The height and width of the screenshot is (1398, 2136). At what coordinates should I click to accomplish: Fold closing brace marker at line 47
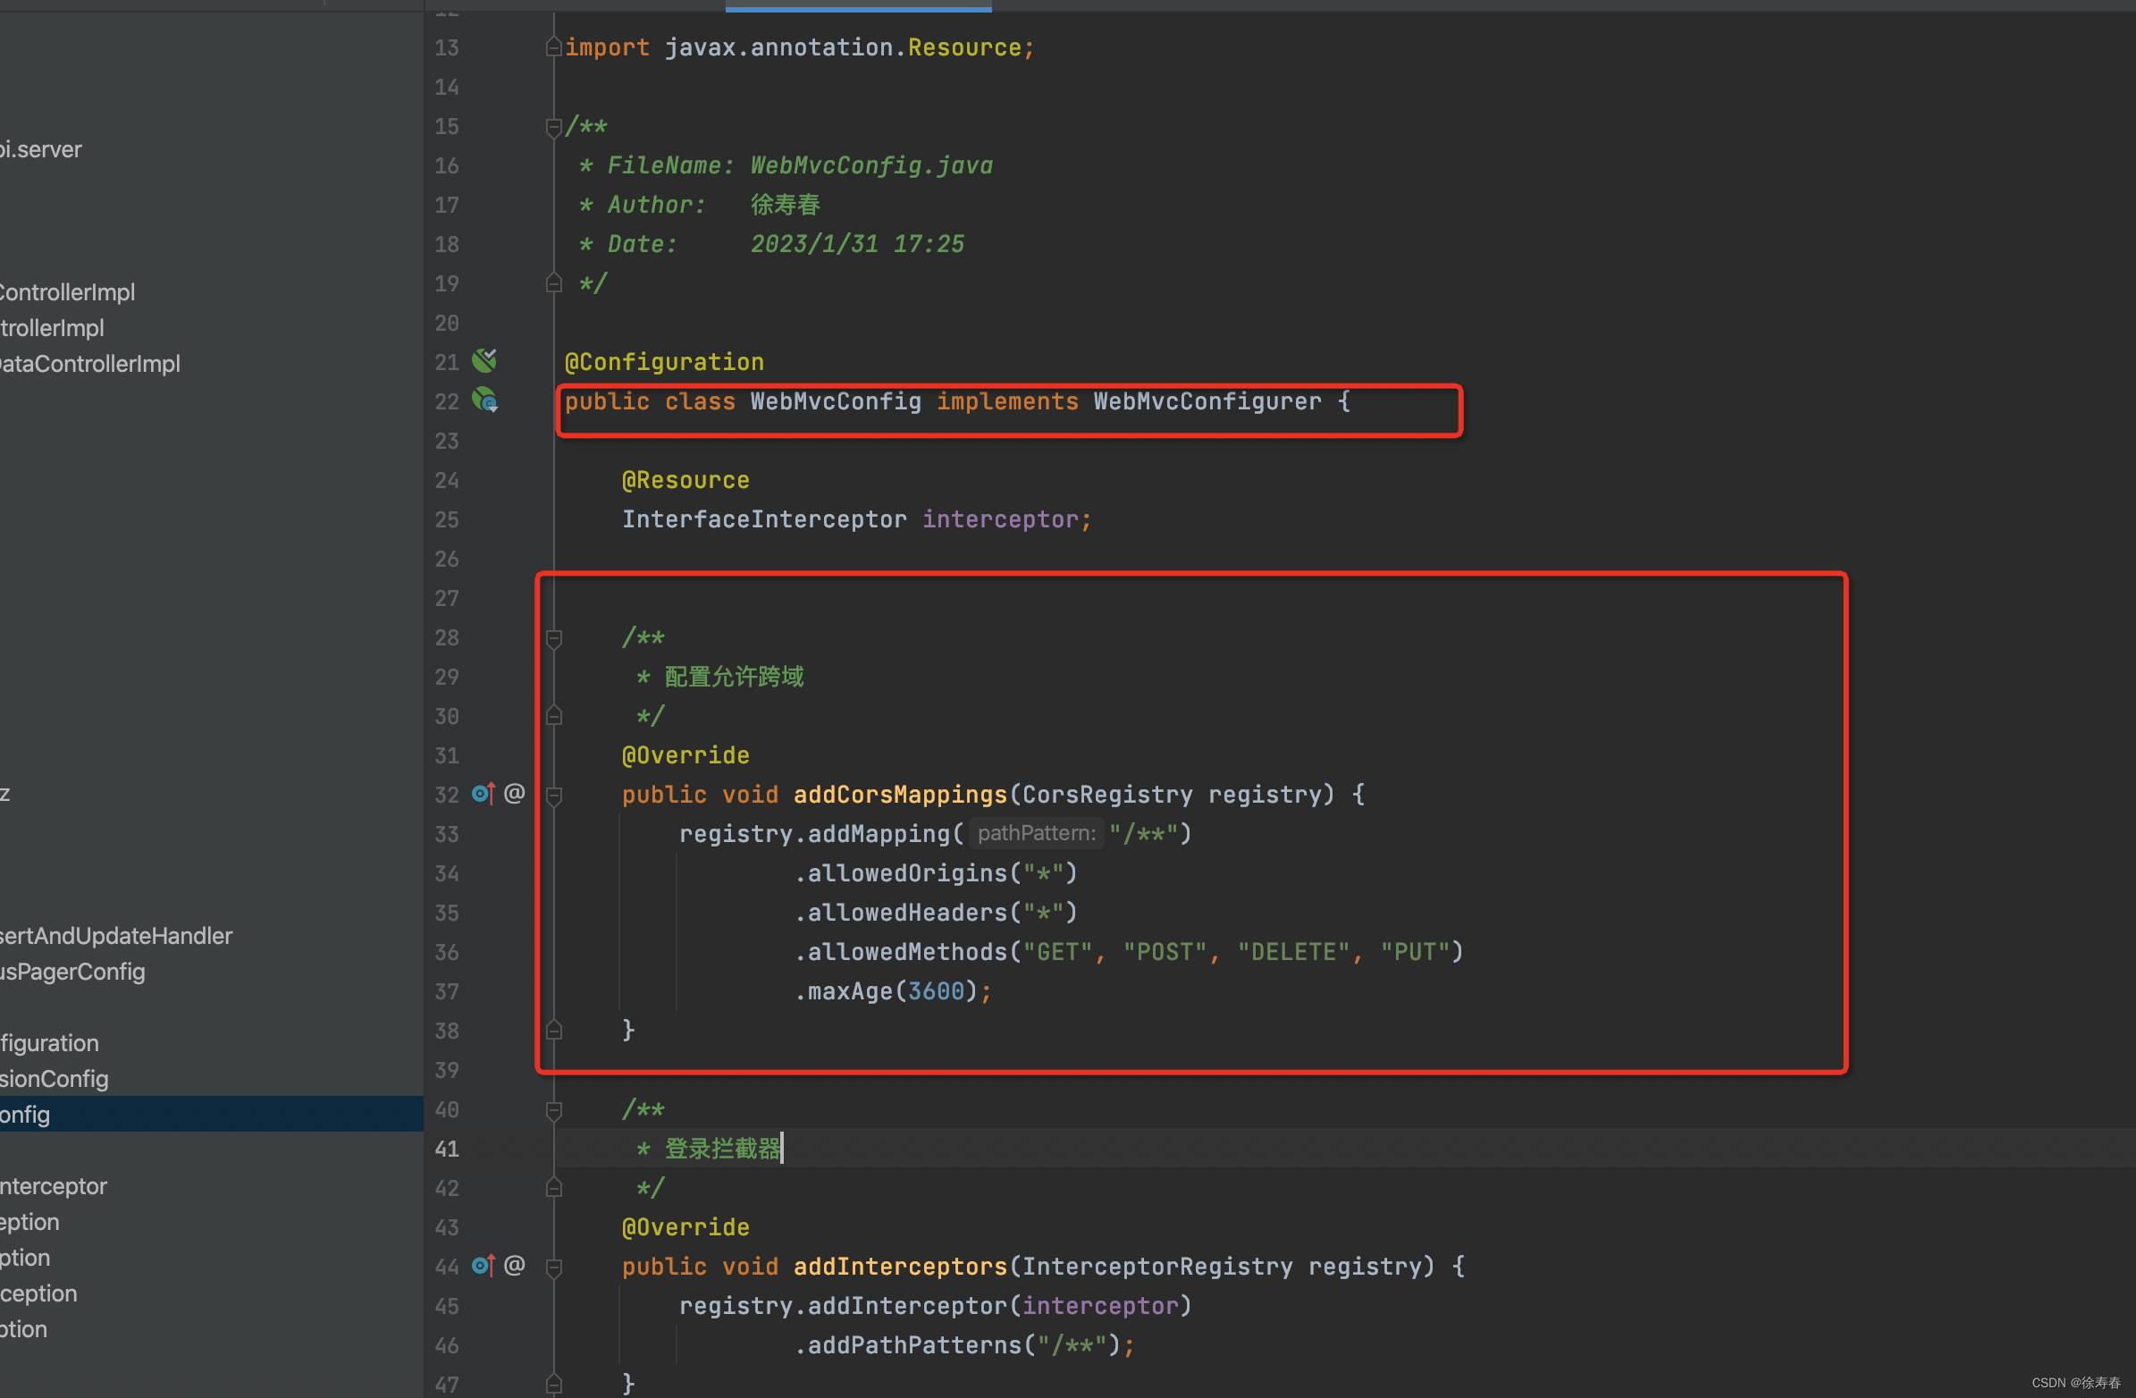tap(554, 1385)
